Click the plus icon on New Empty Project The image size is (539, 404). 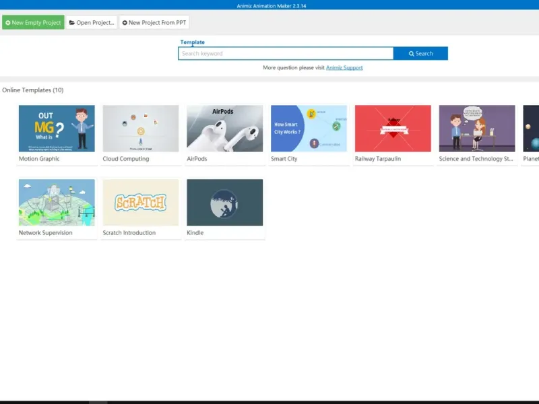[8, 23]
